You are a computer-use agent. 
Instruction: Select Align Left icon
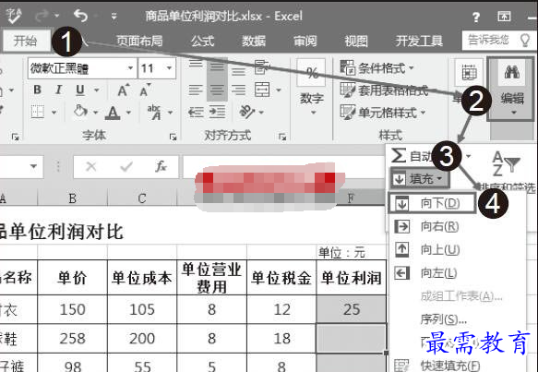[x=196, y=90]
